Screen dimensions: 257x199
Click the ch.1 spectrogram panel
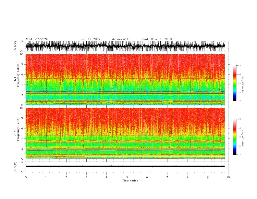(125, 79)
